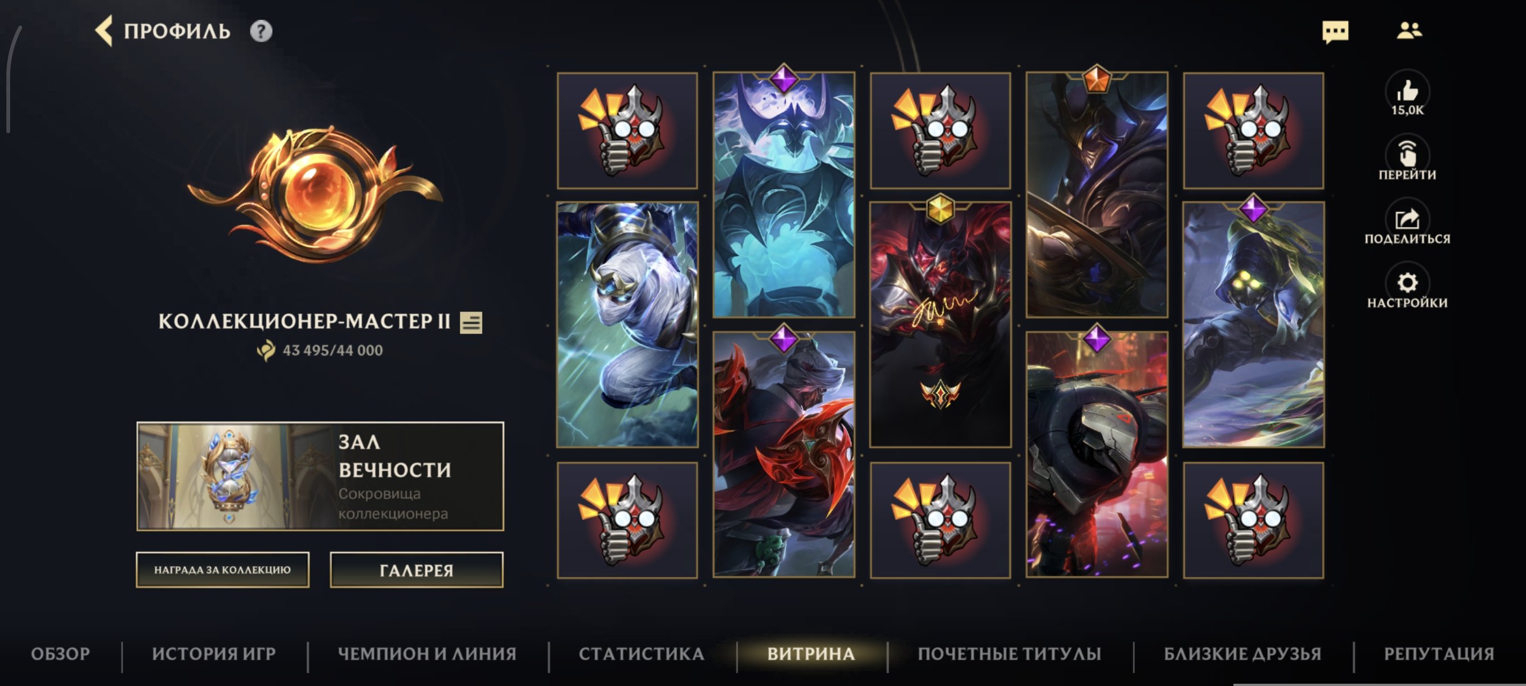Go to the Репутация tab
The width and height of the screenshot is (1526, 686).
point(1439,653)
